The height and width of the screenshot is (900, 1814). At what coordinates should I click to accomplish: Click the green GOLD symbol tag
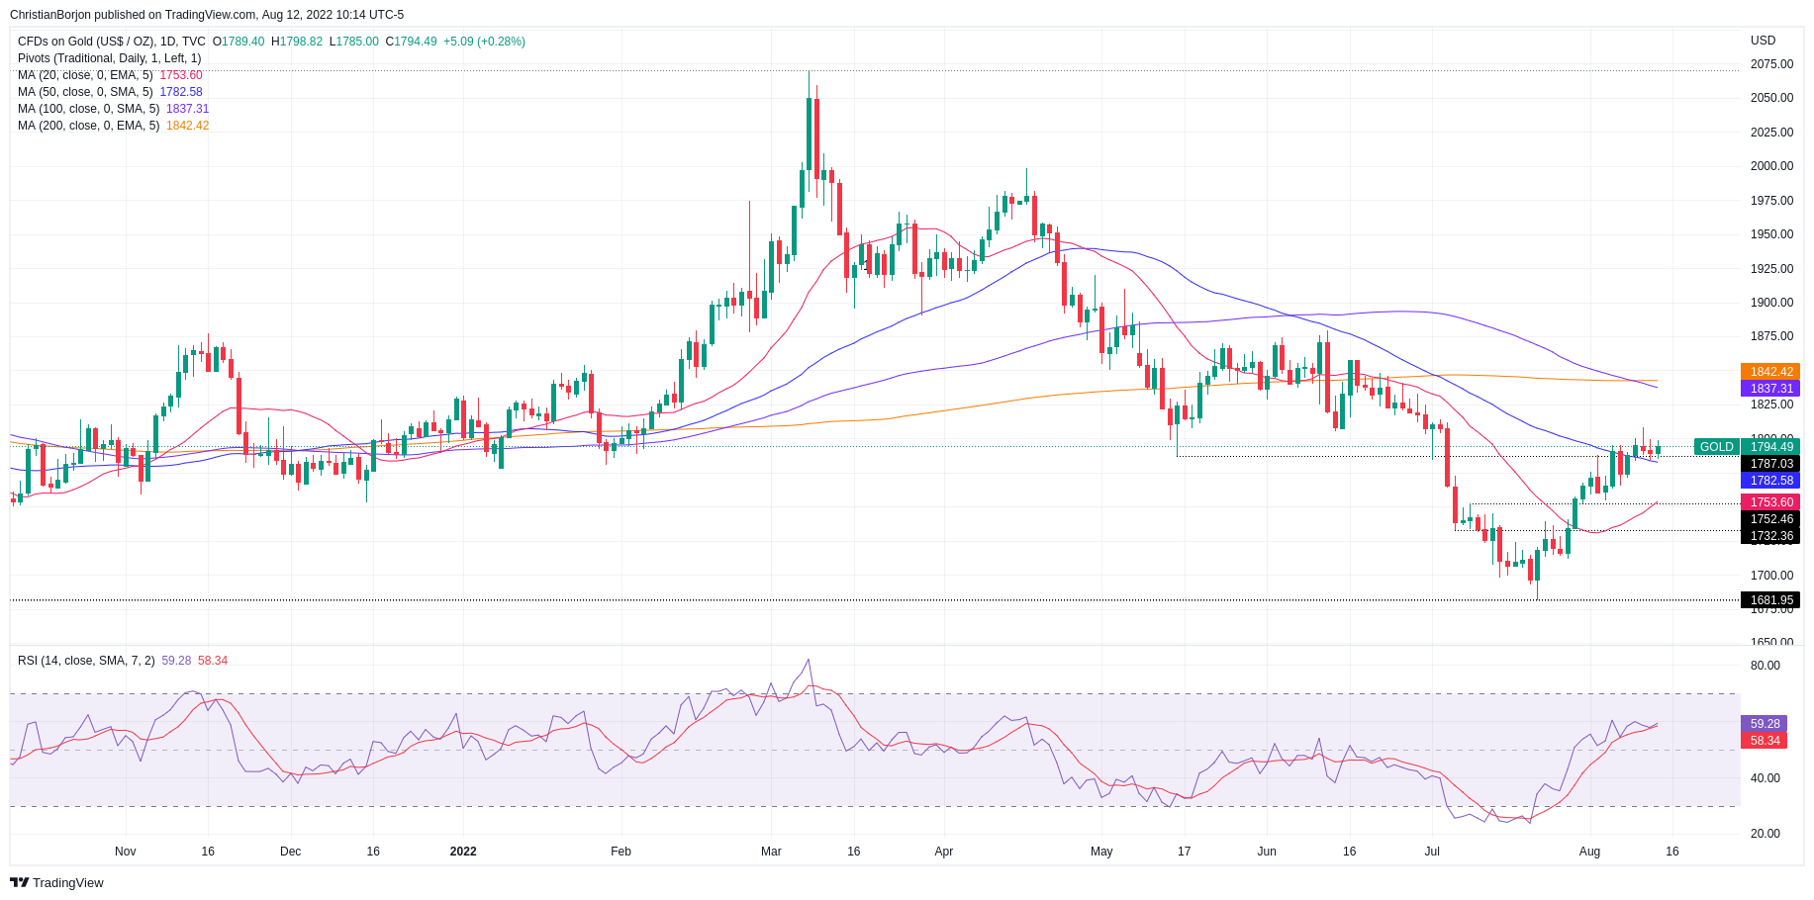(x=1716, y=447)
